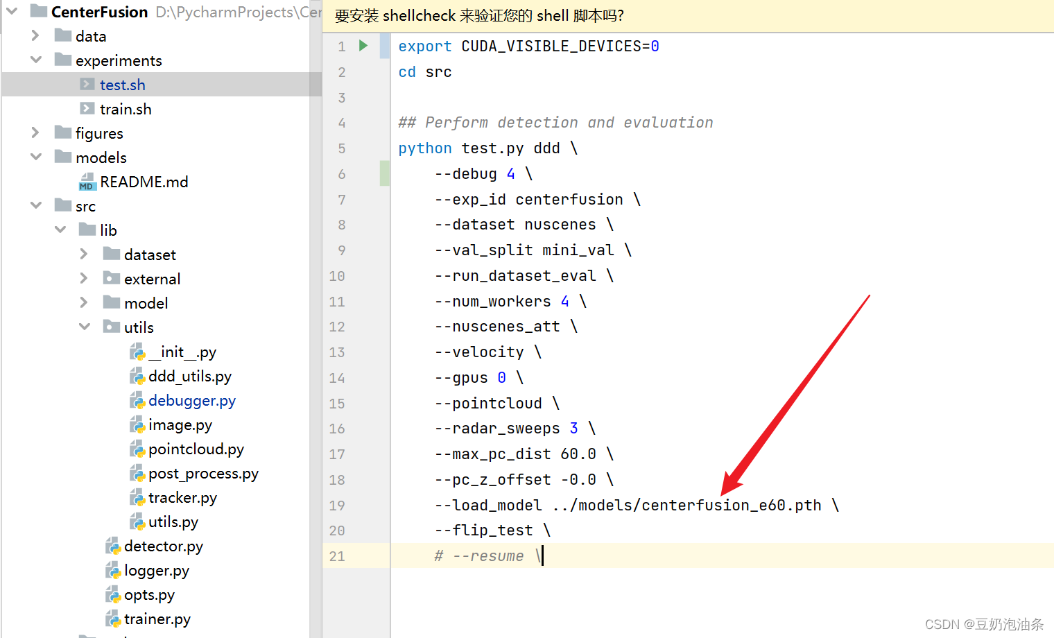Click the data folder icon
The image size is (1054, 638).
click(63, 35)
